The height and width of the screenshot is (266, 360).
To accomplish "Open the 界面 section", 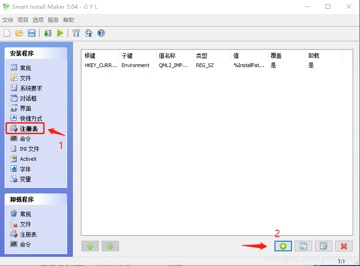I will [x=21, y=108].
